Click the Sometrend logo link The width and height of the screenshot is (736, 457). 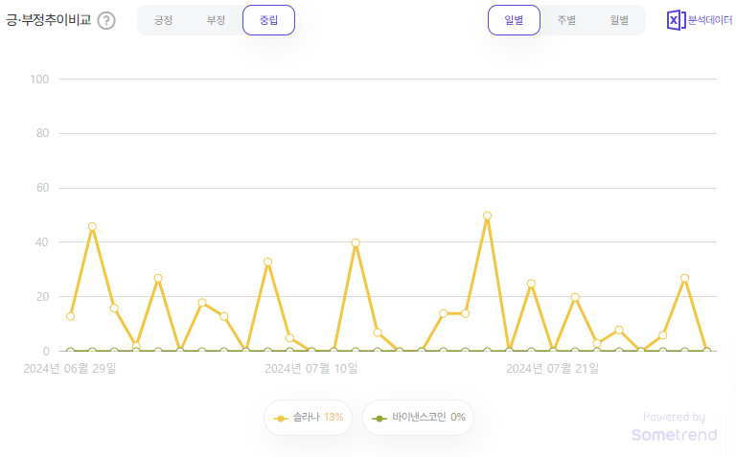pyautogui.click(x=674, y=434)
